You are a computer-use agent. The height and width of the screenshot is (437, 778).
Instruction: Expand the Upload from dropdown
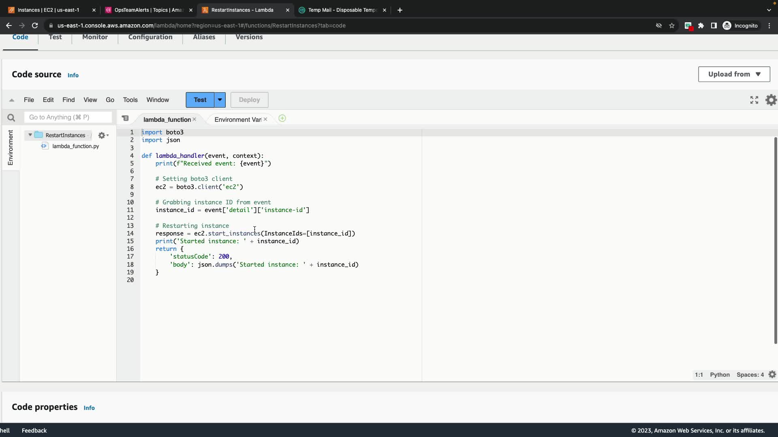(x=734, y=74)
